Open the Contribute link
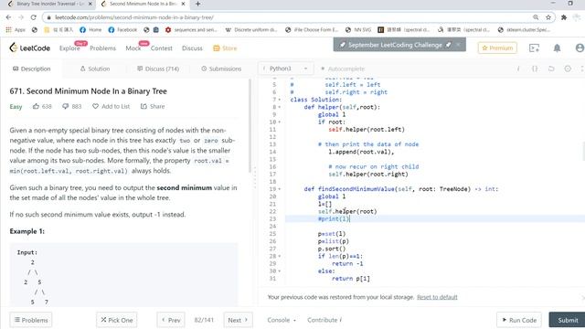Viewport: 585px width, 329px height. [x=324, y=320]
